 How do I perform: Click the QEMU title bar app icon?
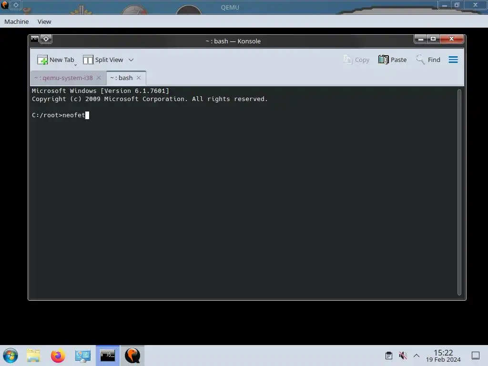click(x=4, y=5)
